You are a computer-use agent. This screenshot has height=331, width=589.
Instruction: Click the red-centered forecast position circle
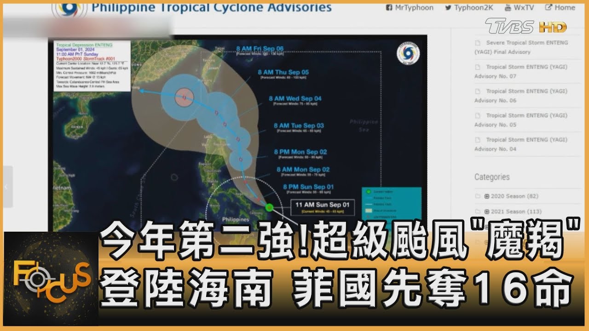tap(184, 97)
